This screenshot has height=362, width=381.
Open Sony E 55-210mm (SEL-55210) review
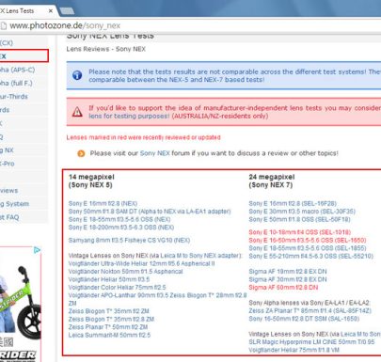click(x=311, y=256)
